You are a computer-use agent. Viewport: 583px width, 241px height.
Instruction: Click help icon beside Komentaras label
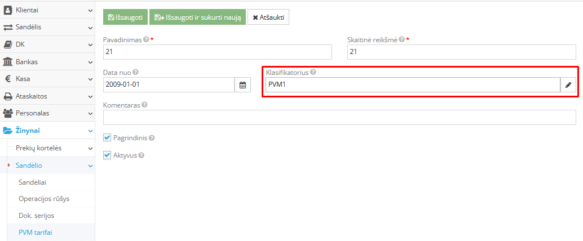pyautogui.click(x=145, y=105)
